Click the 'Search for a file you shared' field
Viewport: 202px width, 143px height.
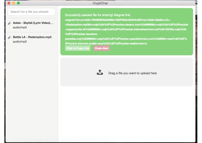pyautogui.click(x=32, y=12)
